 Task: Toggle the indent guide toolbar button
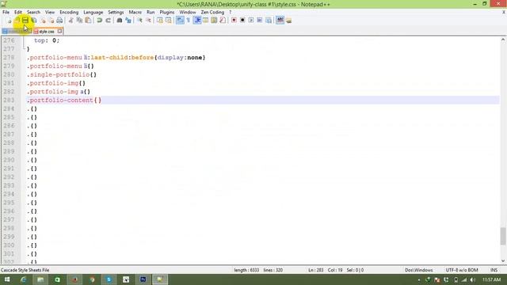pyautogui.click(x=197, y=21)
